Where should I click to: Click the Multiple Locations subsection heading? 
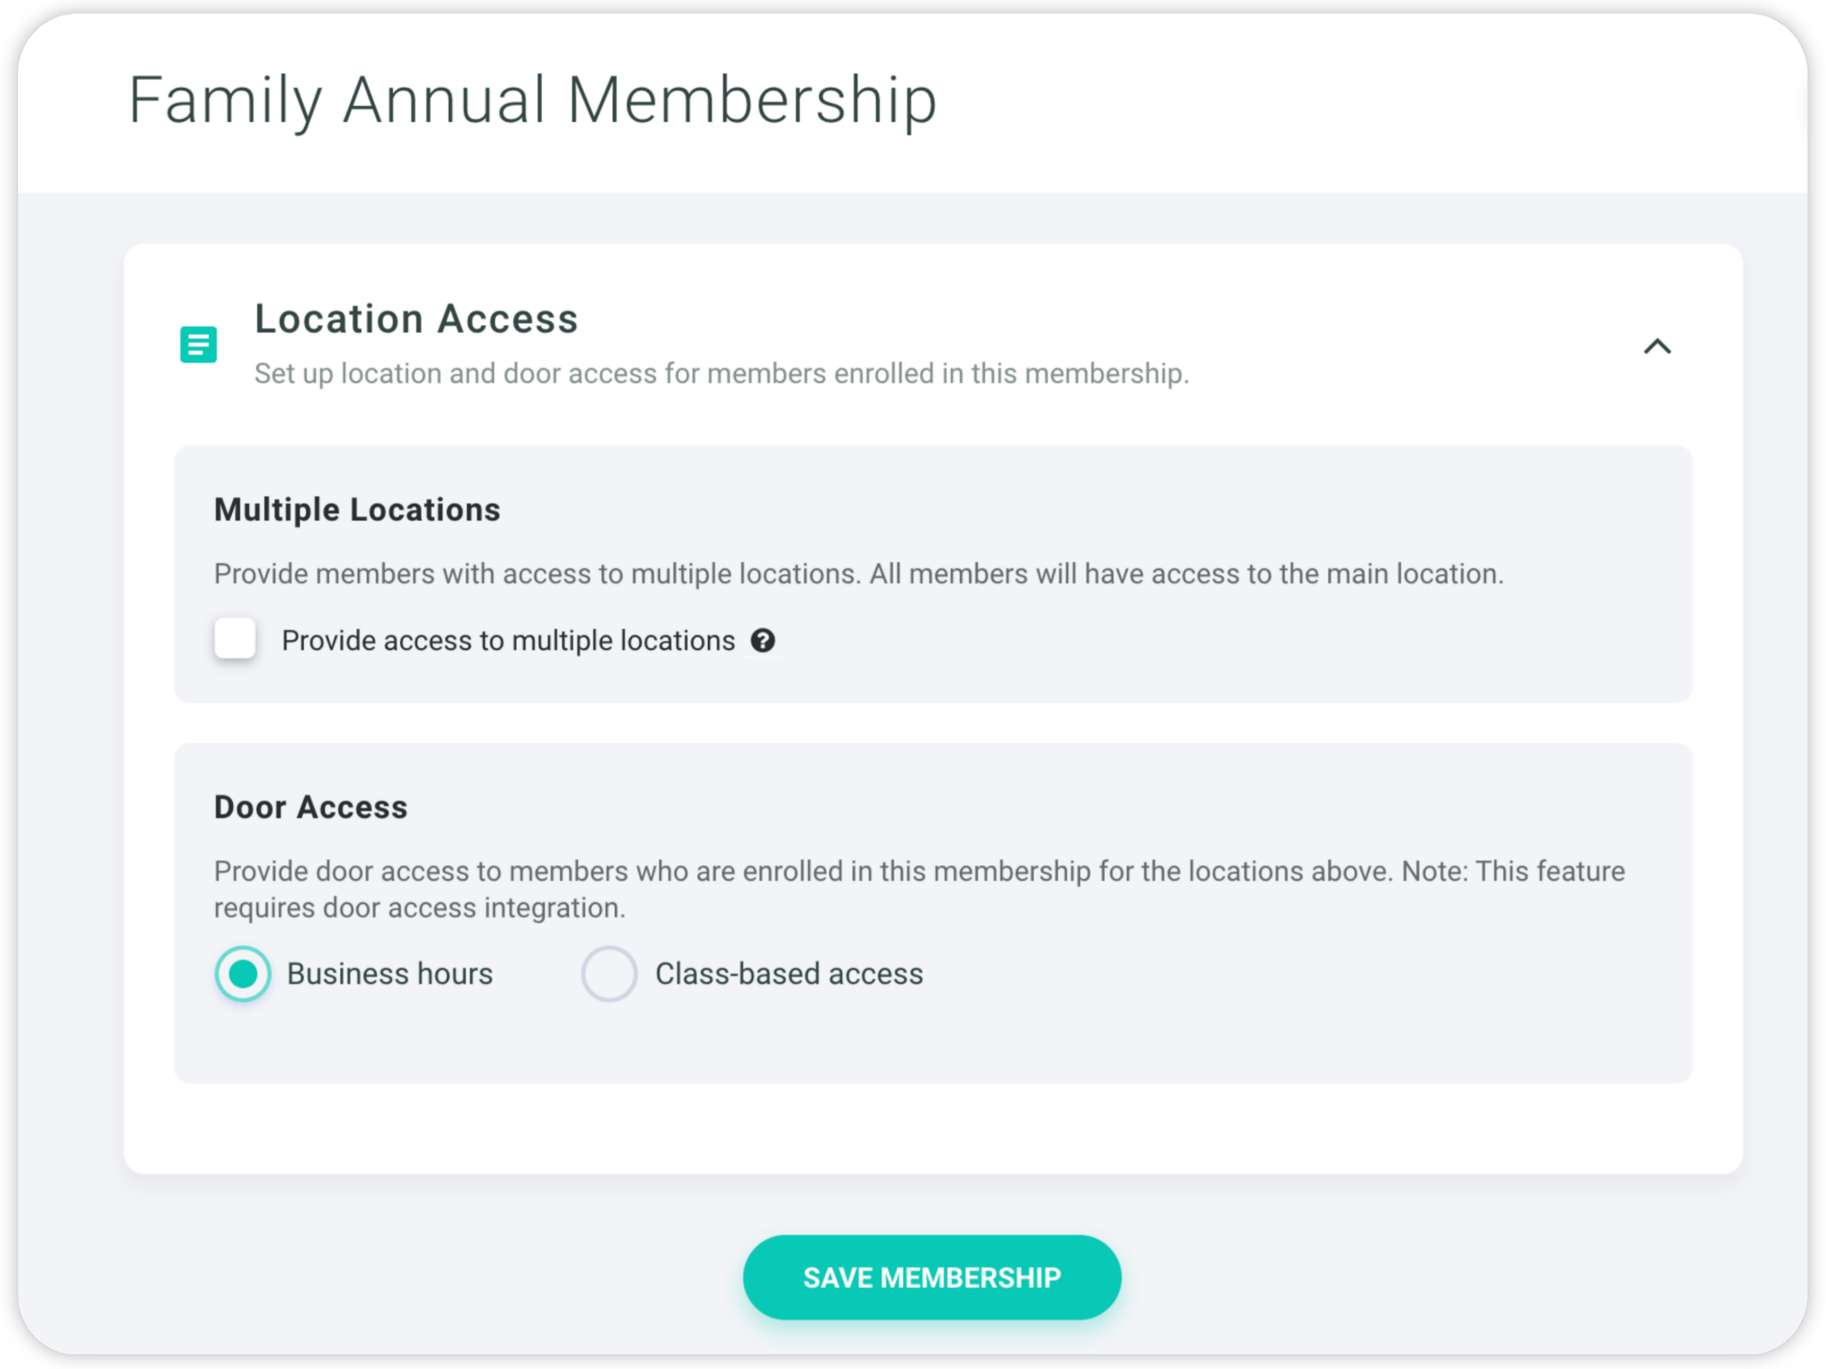pos(357,510)
